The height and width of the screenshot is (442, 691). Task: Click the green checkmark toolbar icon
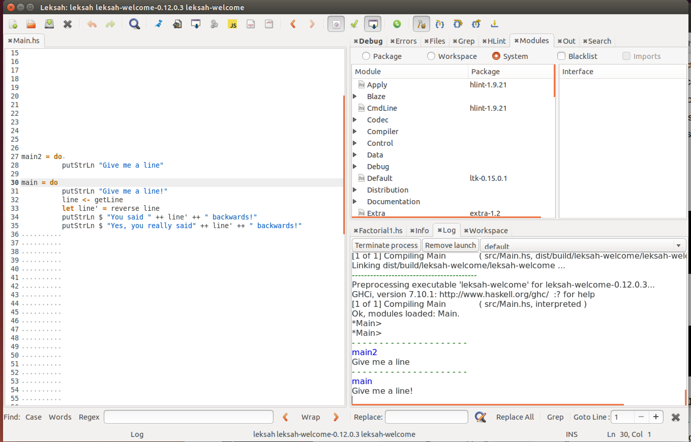(x=354, y=24)
